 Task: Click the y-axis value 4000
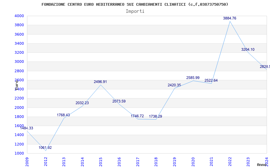(19, 16)
